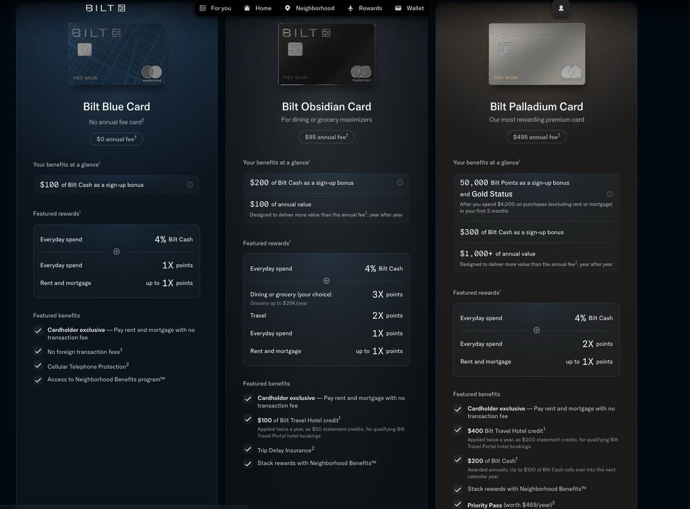Click the BILT logo in header

(105, 8)
